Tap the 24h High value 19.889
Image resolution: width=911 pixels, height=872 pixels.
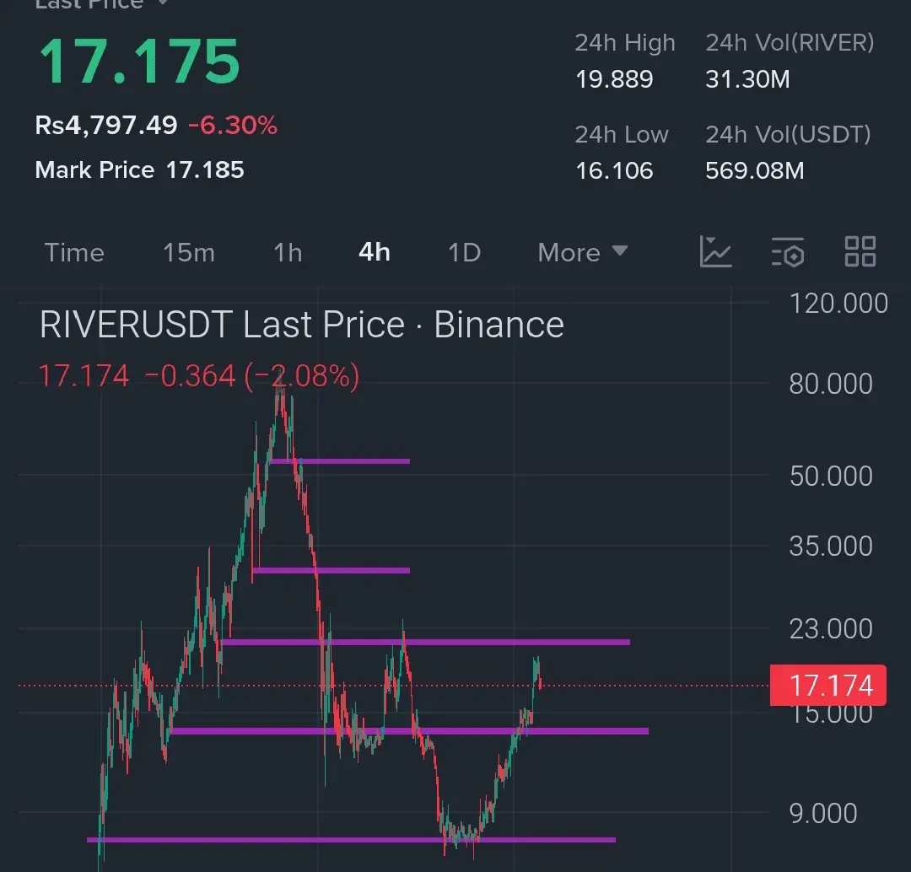614,79
